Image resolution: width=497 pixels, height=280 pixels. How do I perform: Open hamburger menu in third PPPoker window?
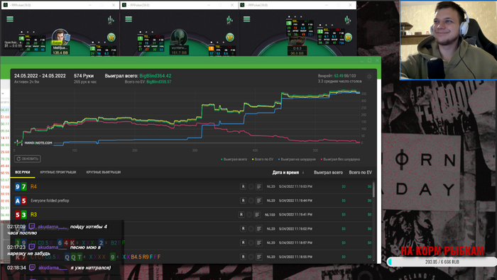tap(246, 19)
